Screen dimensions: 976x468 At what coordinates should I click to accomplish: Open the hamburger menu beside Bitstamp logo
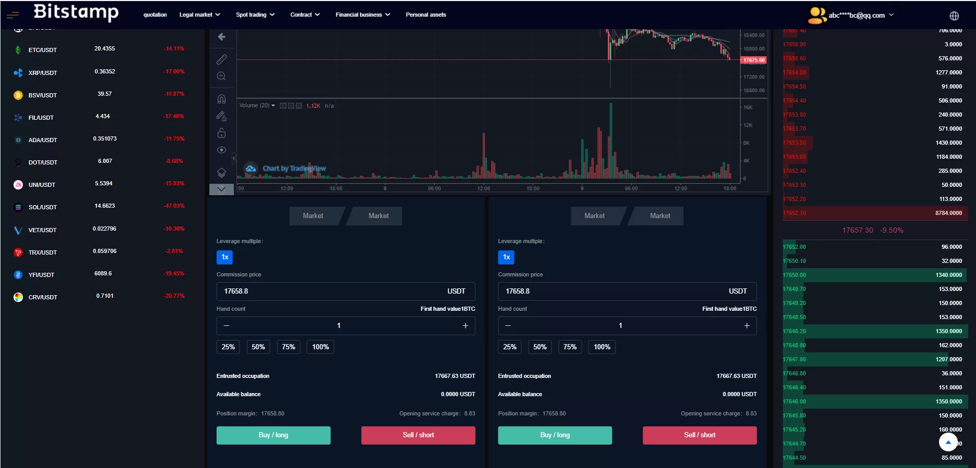tap(12, 15)
